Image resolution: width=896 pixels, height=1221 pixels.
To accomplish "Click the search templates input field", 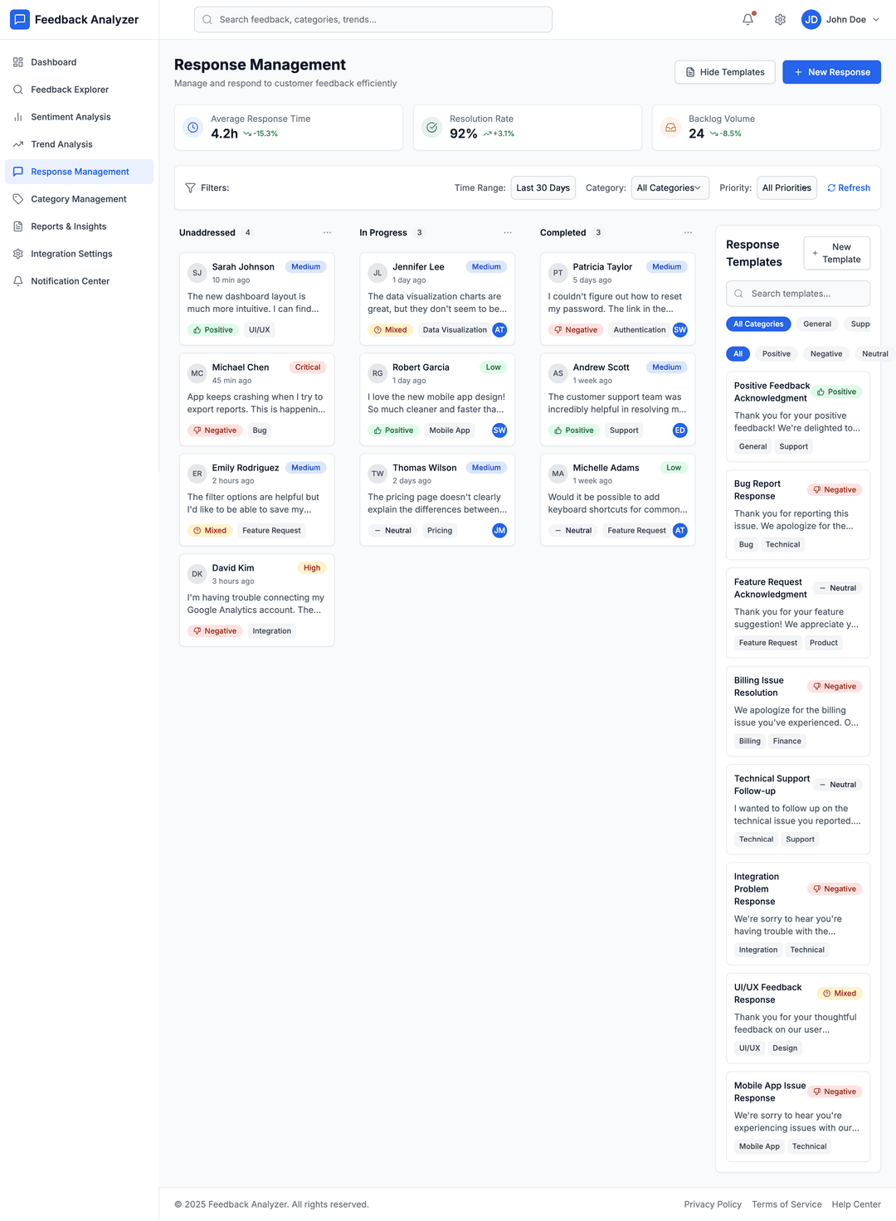I will 797,294.
